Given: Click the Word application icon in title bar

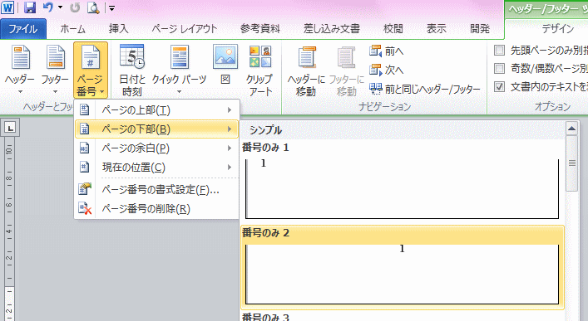Looking at the screenshot, I should point(7,7).
